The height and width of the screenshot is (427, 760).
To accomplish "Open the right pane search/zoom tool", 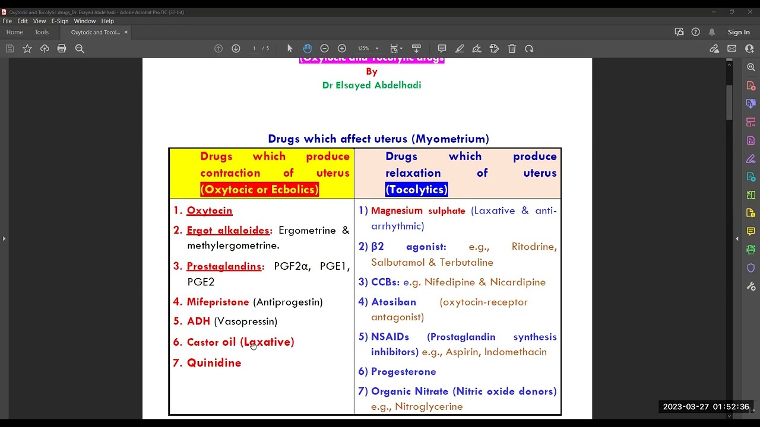I will click(751, 68).
